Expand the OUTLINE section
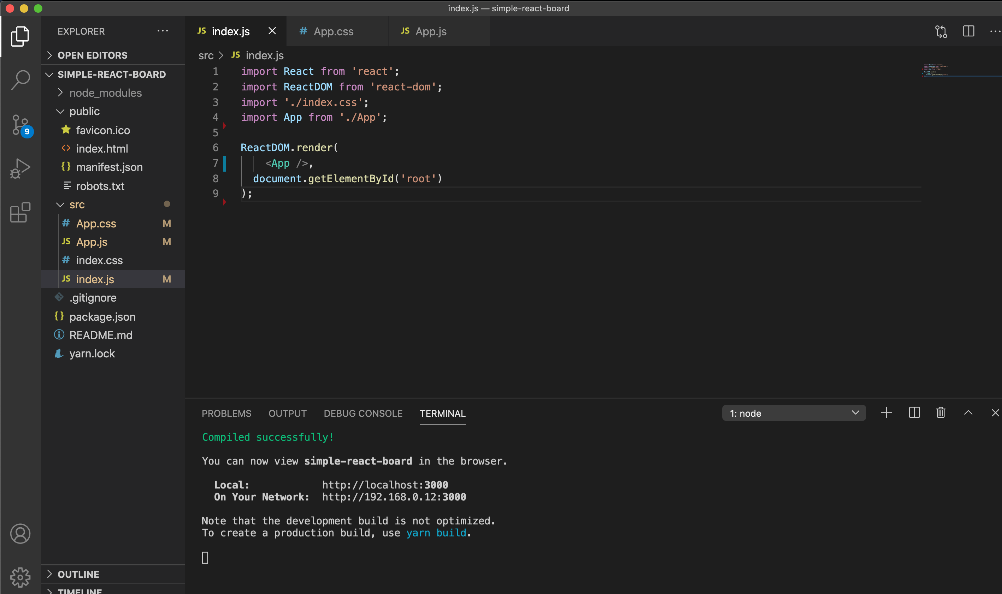The image size is (1002, 594). point(78,574)
